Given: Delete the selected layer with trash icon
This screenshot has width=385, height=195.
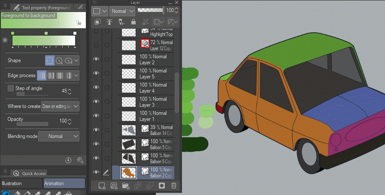Looking at the screenshot, I should 174,186.
